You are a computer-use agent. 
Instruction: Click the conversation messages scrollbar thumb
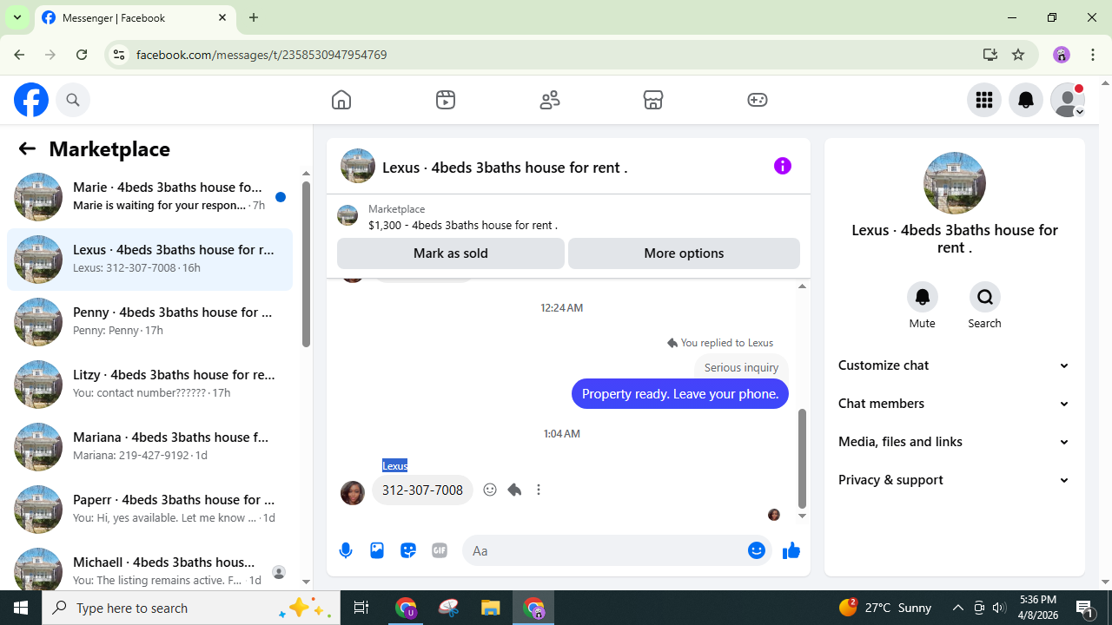click(802, 458)
